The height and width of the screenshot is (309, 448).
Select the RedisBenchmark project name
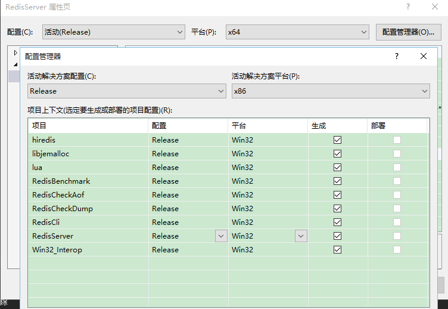tap(61, 181)
